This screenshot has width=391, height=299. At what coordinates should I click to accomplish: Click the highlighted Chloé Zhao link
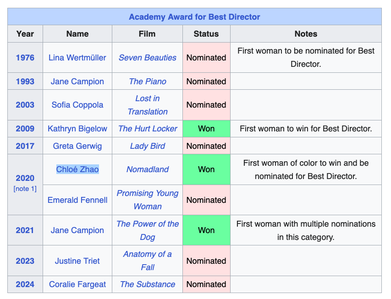click(x=77, y=169)
